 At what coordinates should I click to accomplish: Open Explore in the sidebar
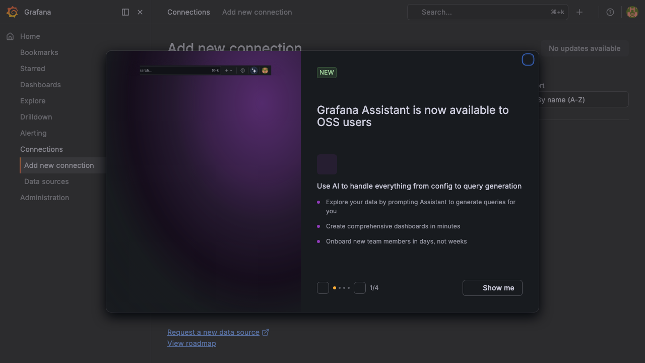tap(33, 101)
